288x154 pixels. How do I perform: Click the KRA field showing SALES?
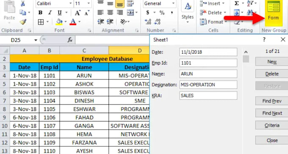click(x=208, y=96)
